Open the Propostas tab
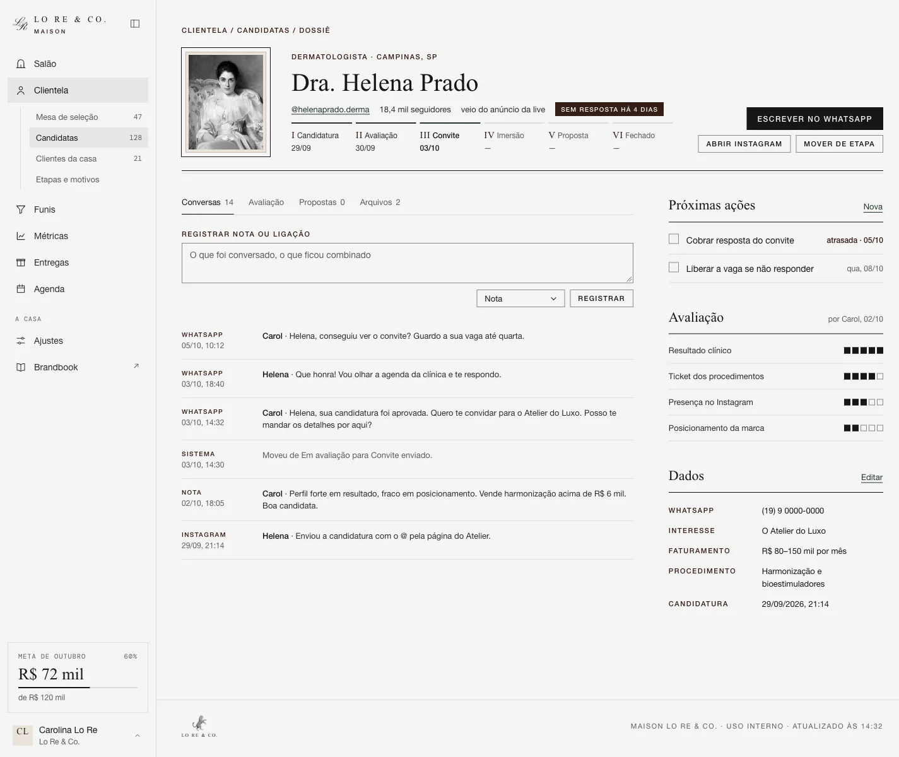Image resolution: width=899 pixels, height=757 pixels. (x=322, y=202)
